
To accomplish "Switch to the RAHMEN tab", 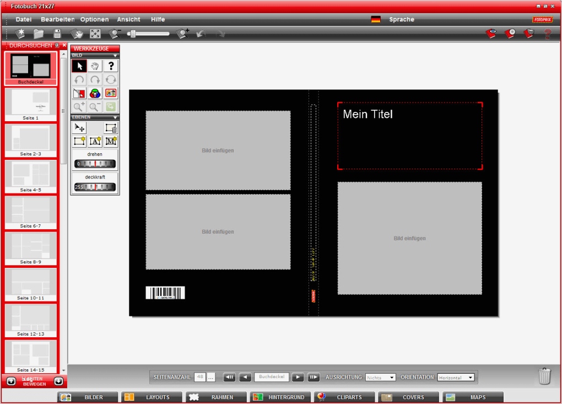I will coord(216,397).
